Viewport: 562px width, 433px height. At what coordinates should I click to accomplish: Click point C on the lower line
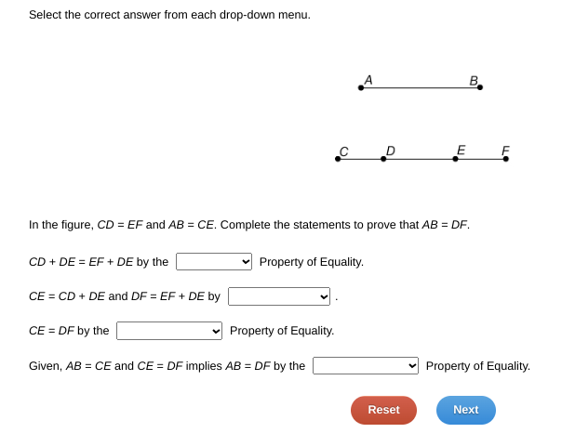click(338, 159)
